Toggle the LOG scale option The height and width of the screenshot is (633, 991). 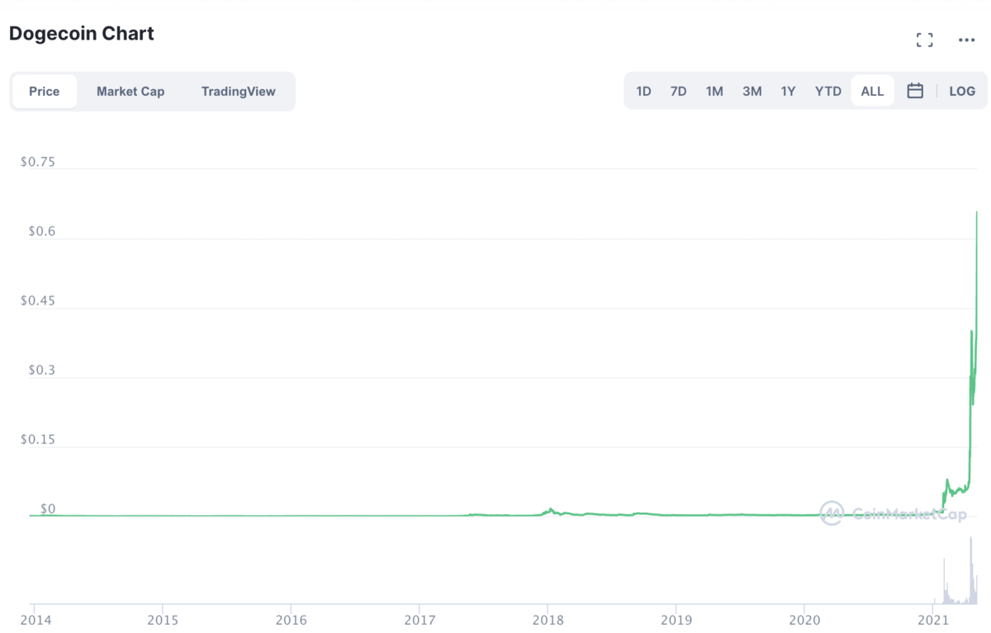tap(962, 91)
